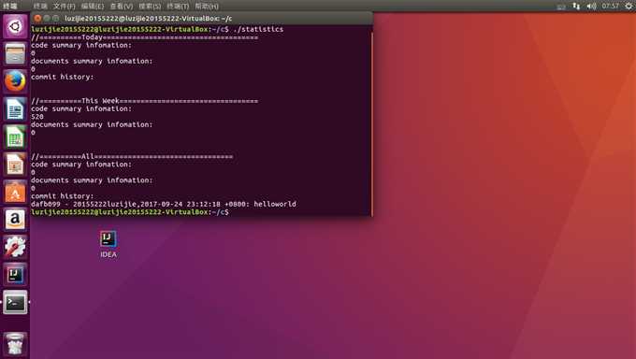Click 'documents summary infomation:' under This Week
This screenshot has height=359, width=636.
[x=92, y=125]
